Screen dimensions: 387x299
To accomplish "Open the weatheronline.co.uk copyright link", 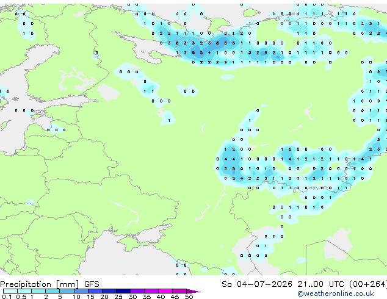I will click(336, 294).
